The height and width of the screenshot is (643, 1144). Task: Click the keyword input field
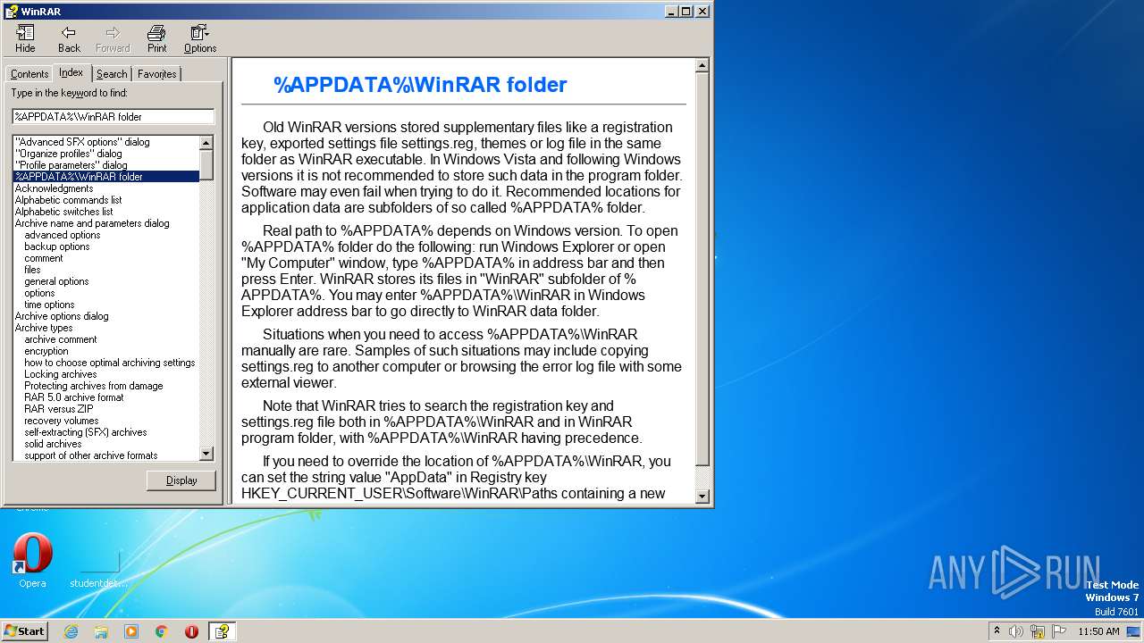click(x=114, y=117)
